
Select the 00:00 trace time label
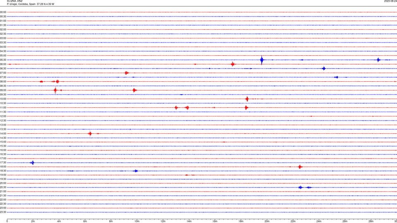[x=3, y=12]
